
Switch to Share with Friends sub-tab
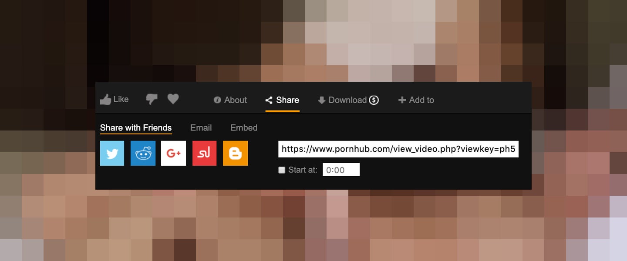pos(136,128)
